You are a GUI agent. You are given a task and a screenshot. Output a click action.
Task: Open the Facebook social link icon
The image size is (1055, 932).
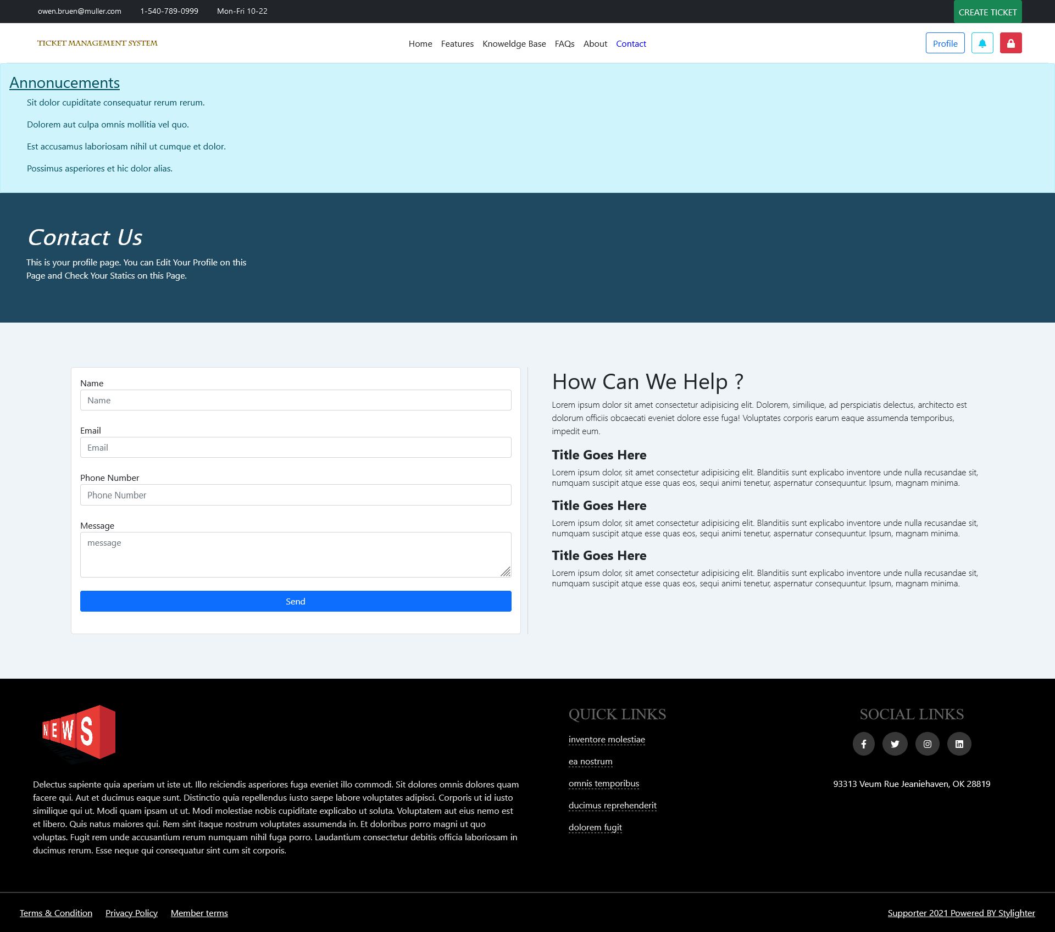pos(863,744)
